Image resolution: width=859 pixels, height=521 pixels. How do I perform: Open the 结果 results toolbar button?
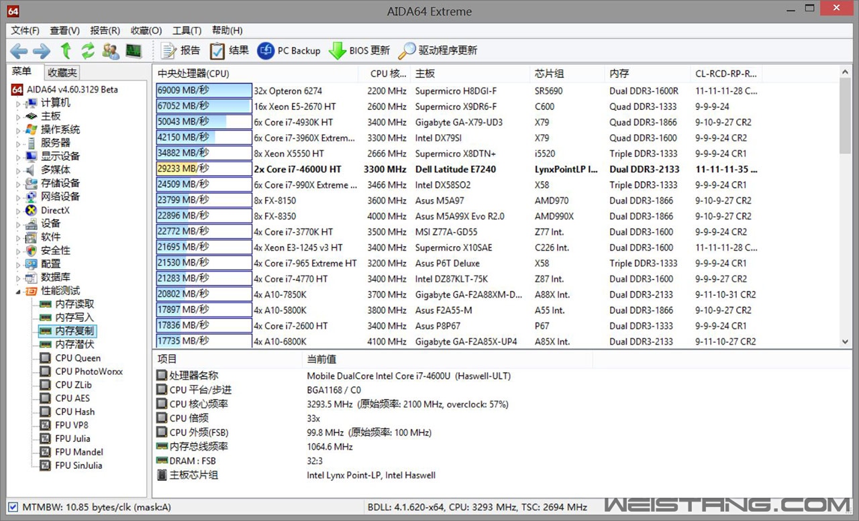click(x=229, y=50)
